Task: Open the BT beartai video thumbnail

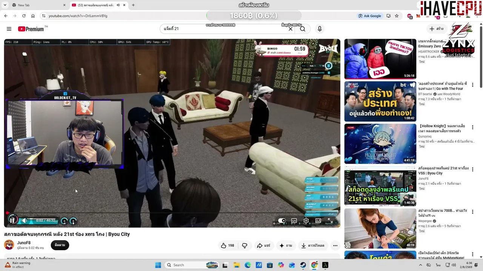Action: (380, 101)
